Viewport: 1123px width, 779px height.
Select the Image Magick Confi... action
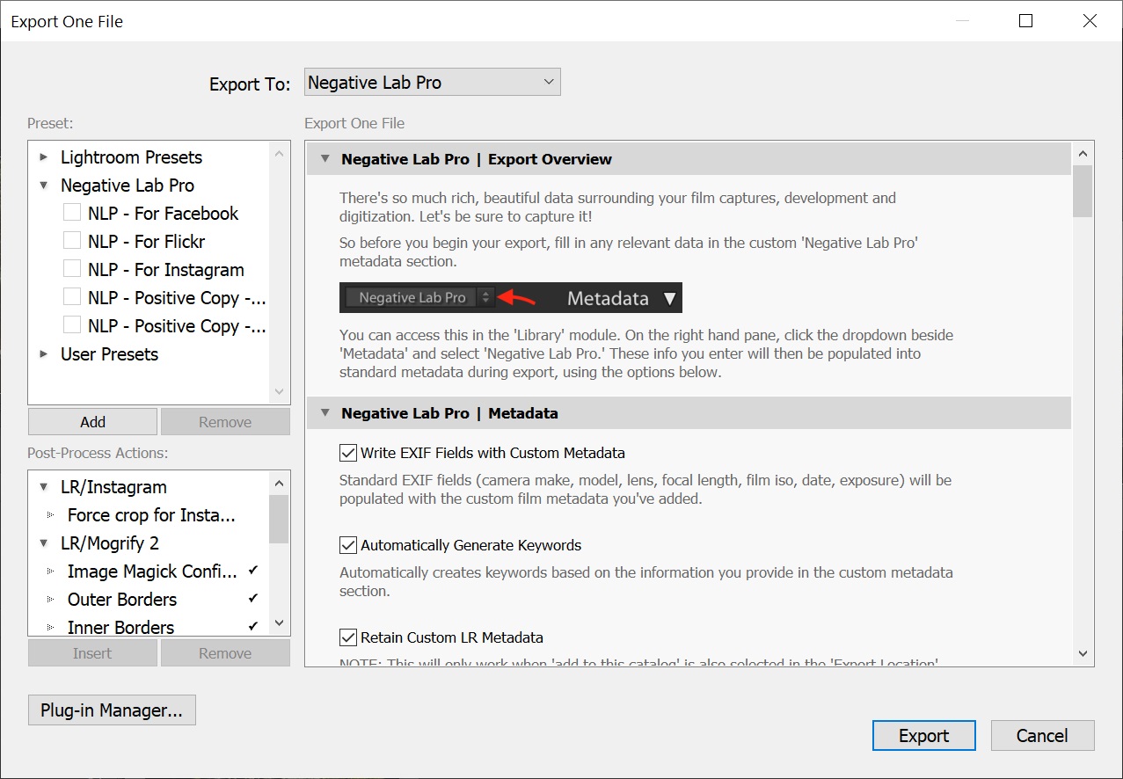[152, 572]
